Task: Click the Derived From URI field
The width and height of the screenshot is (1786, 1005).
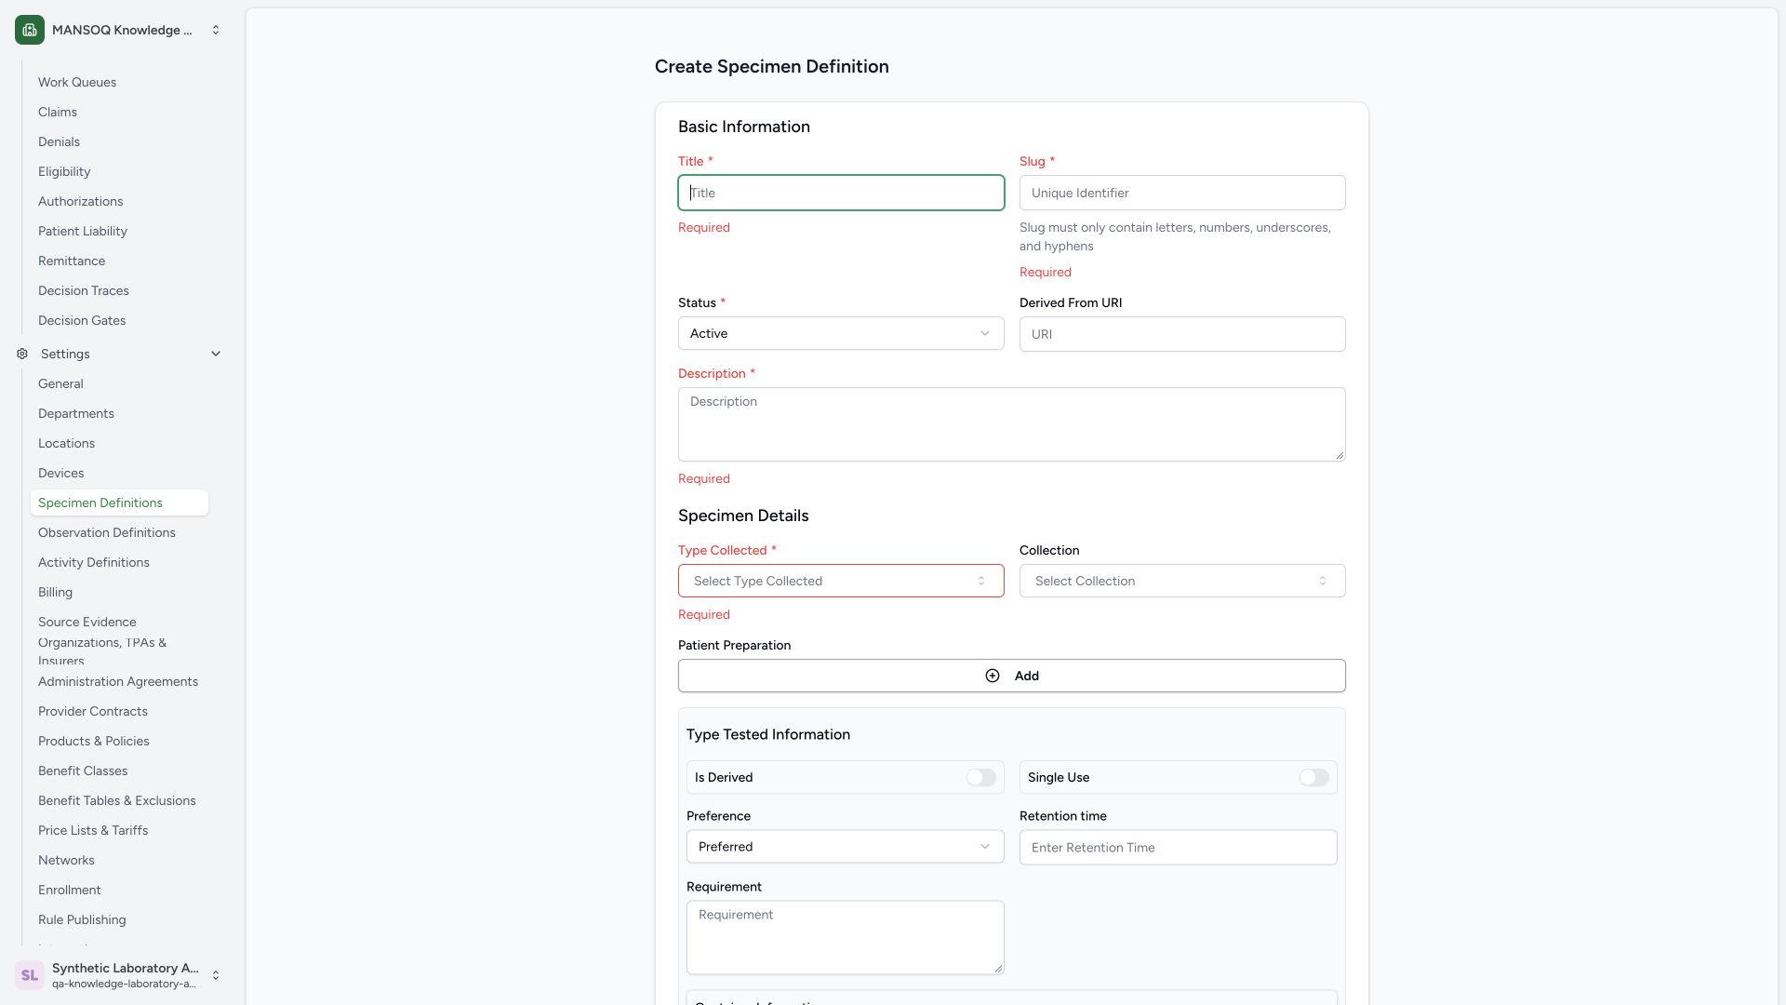Action: coord(1182,334)
